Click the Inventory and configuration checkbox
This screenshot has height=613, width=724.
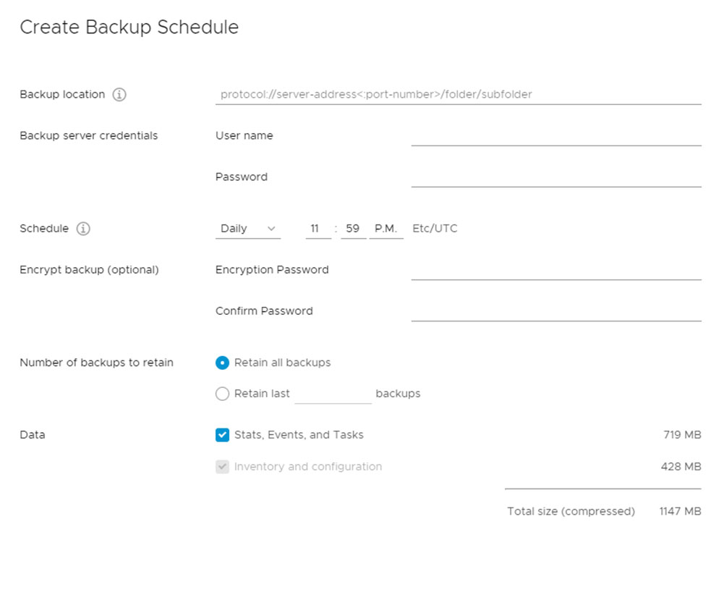[x=223, y=467]
